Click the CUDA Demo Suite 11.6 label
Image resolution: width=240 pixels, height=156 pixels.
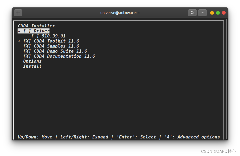(60, 51)
